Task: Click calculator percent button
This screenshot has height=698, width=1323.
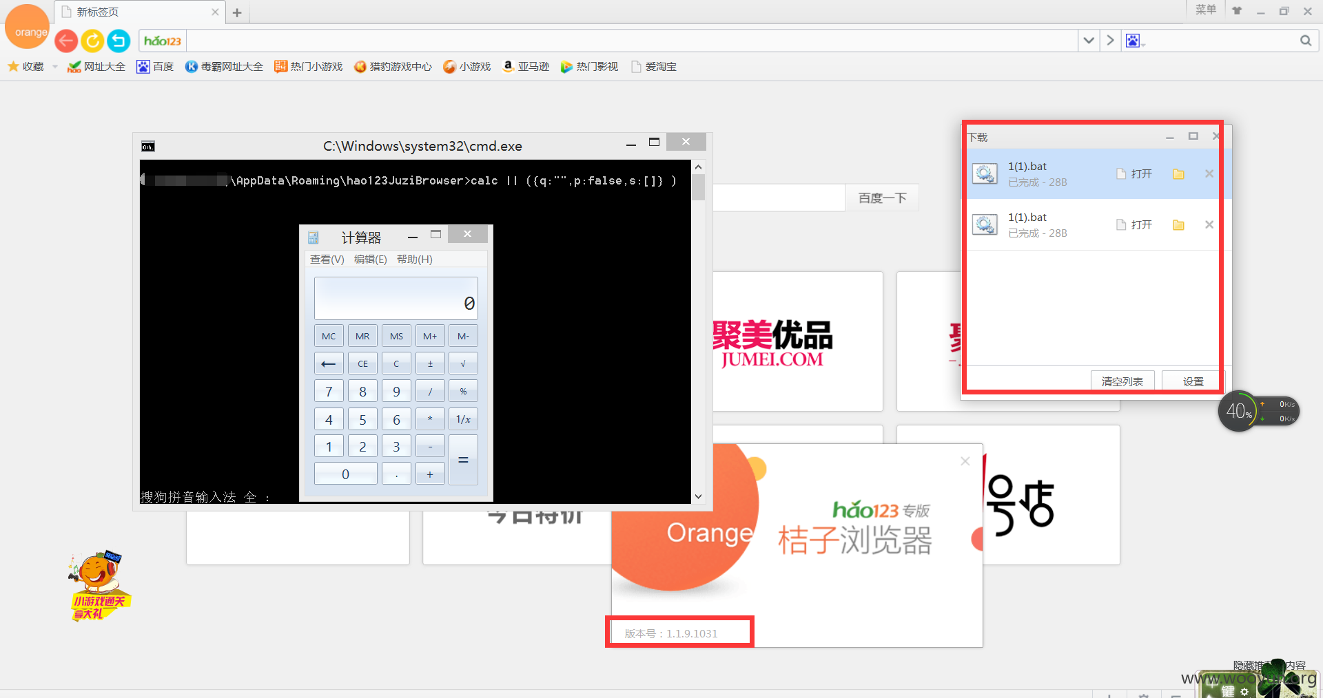Action: 463,391
